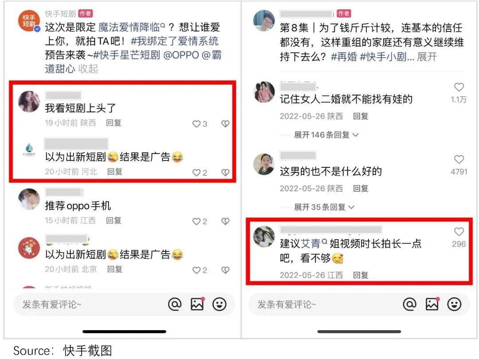Open the emoji picker in right comment bar
479x359 pixels.
454,304
